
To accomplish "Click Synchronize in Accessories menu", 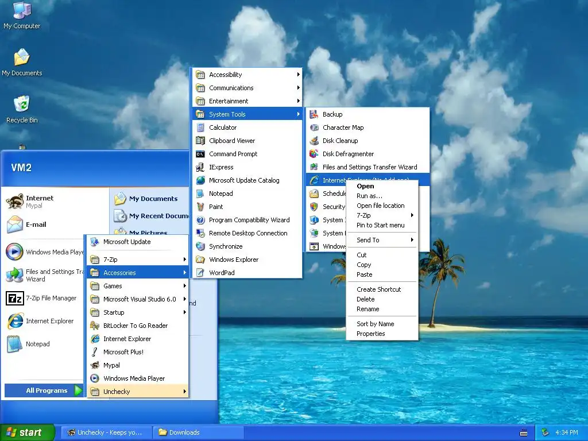I will 247,246.
